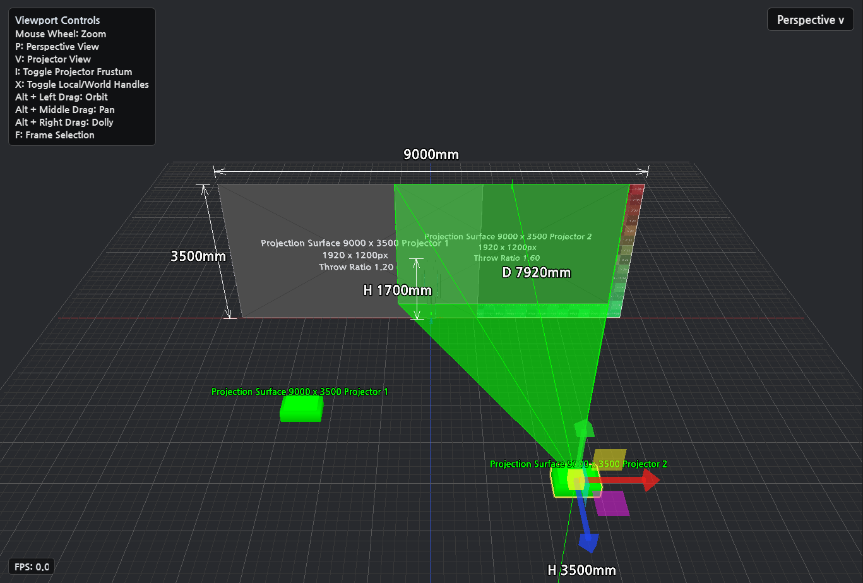Viewport: 863px width, 583px height.
Task: Click the gray Projector 1 surface title text
Action: [355, 243]
